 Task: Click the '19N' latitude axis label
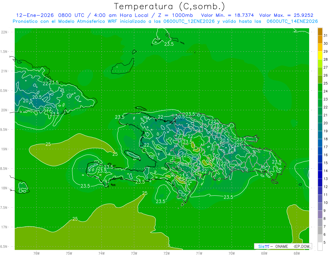(5, 149)
